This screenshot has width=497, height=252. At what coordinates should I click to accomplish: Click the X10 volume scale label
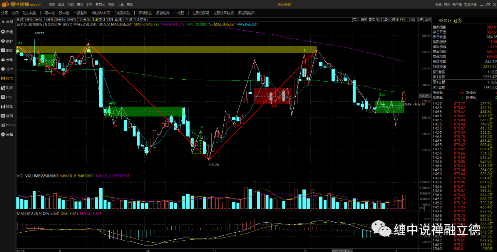pos(422,208)
